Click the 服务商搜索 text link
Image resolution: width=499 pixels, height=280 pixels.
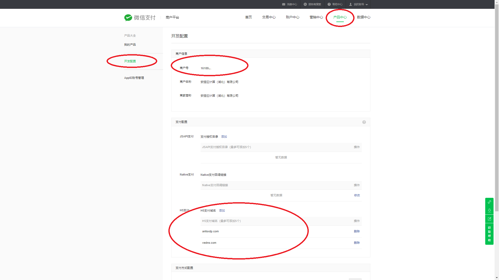coord(315,4)
